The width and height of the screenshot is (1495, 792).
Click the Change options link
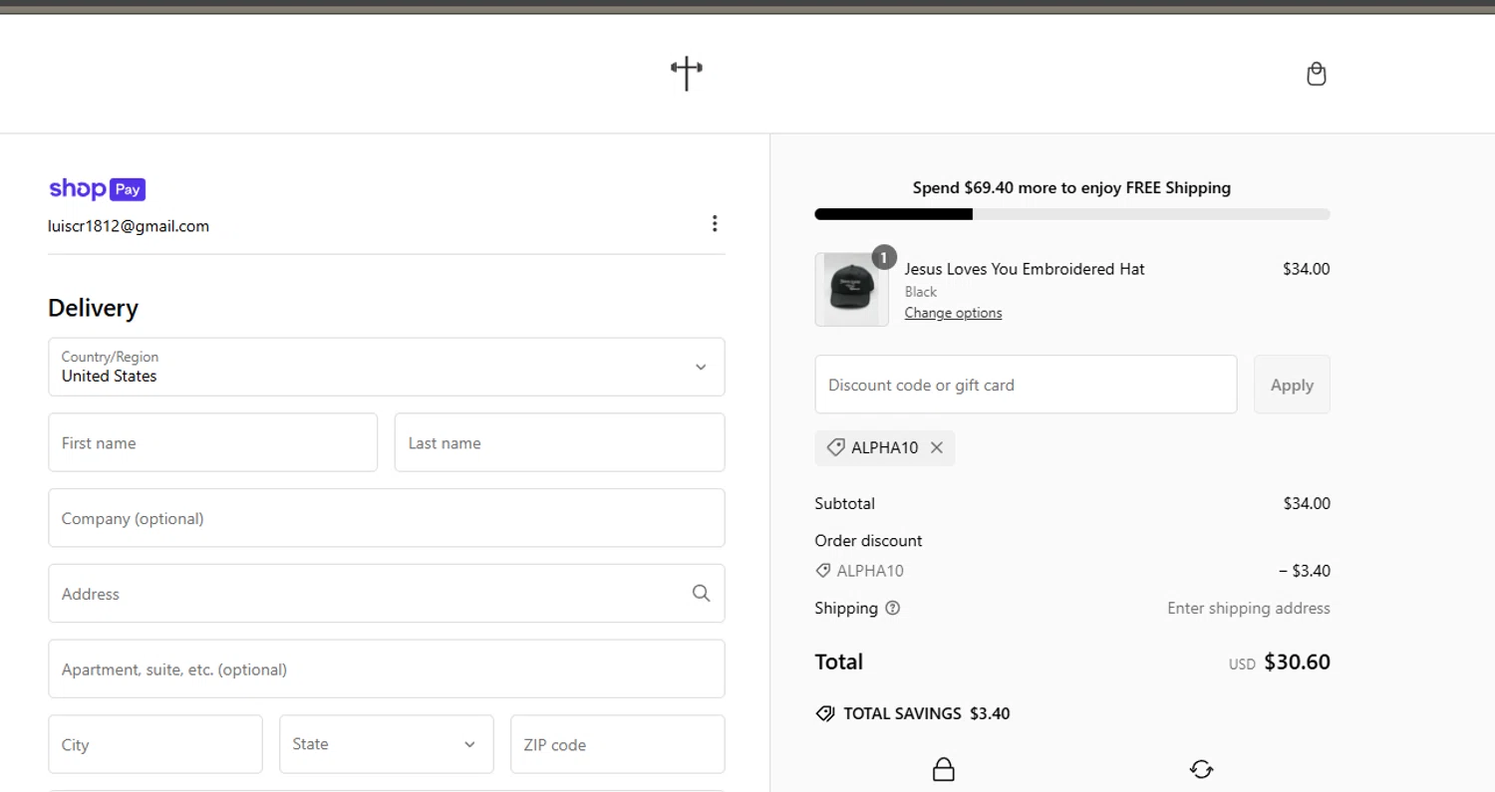[953, 313]
